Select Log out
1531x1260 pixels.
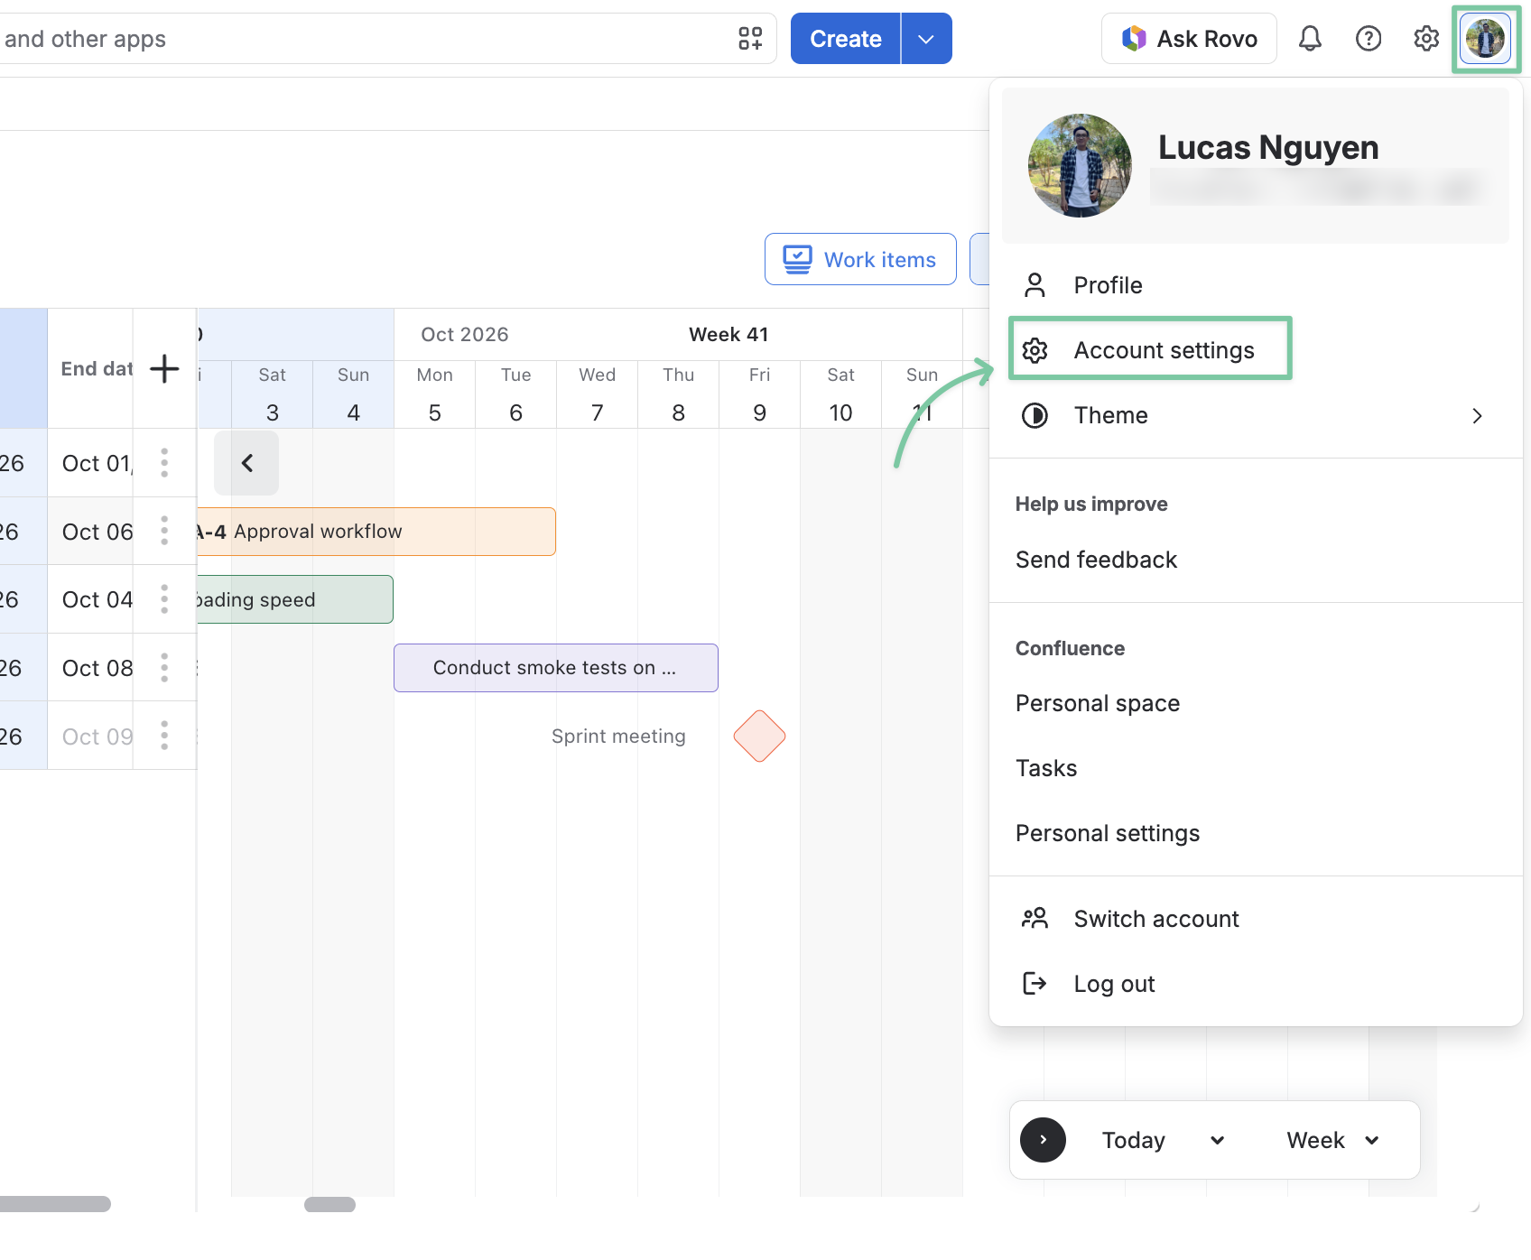pos(1255,984)
